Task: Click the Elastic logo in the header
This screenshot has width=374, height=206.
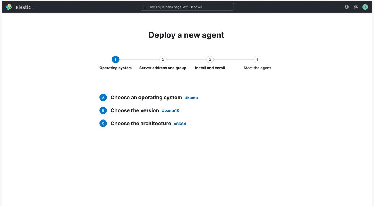Action: coord(9,7)
